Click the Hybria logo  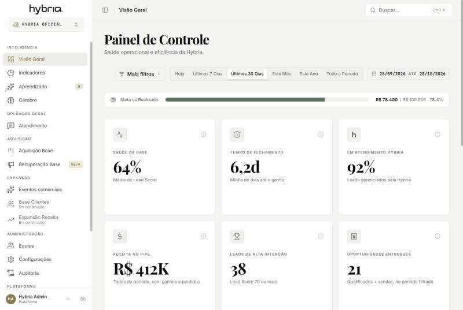coord(46,9)
